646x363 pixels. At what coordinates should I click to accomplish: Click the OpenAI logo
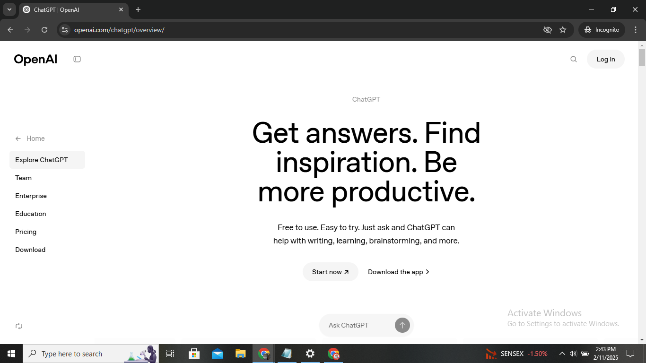[x=35, y=59]
